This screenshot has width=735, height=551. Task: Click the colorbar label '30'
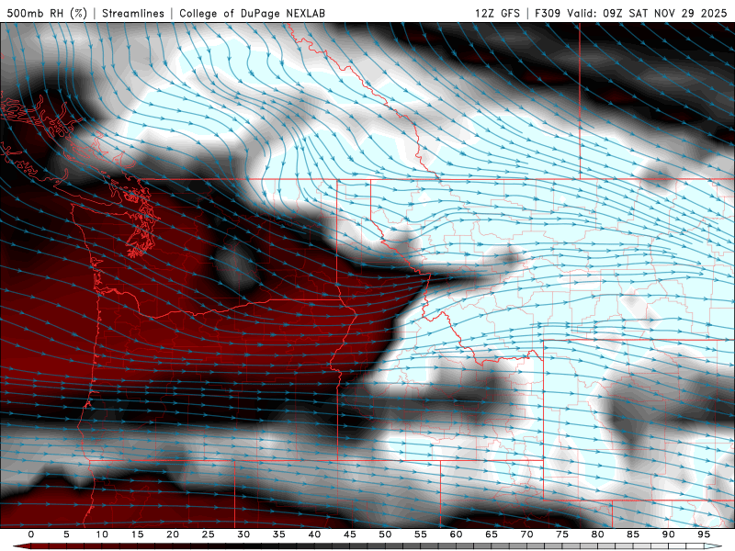243,534
